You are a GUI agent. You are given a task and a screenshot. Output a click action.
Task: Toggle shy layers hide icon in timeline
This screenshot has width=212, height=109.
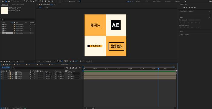pyautogui.click(x=70, y=68)
